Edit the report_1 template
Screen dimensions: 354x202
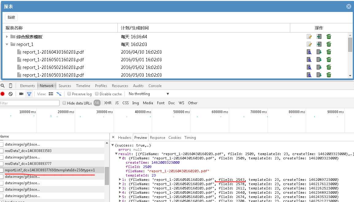309,44
